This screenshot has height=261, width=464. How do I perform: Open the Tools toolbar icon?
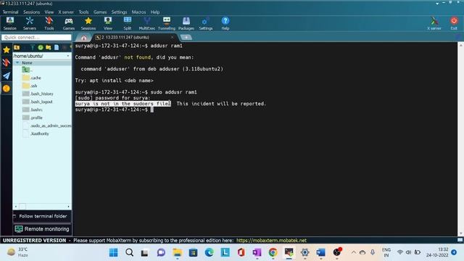pyautogui.click(x=49, y=23)
